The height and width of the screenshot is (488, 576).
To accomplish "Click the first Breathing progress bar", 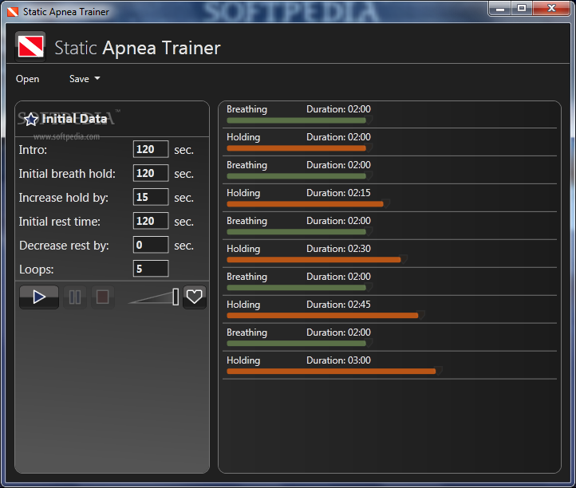I will [297, 120].
